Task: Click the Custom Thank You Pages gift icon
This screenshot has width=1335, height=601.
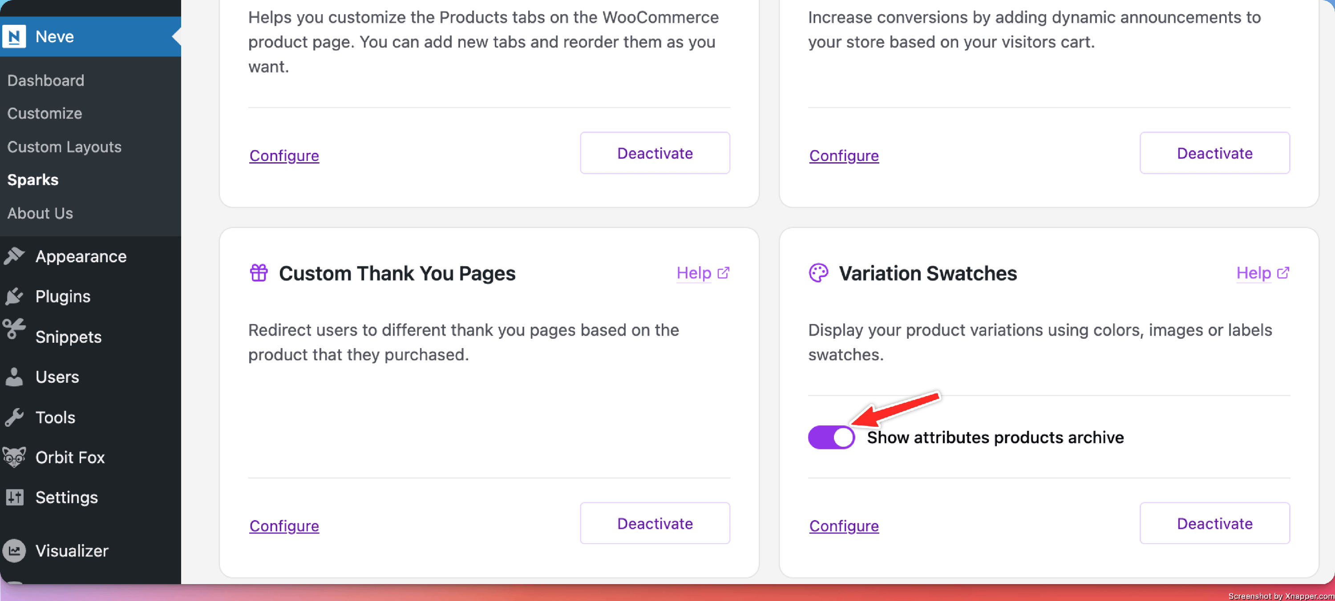Action: 259,272
